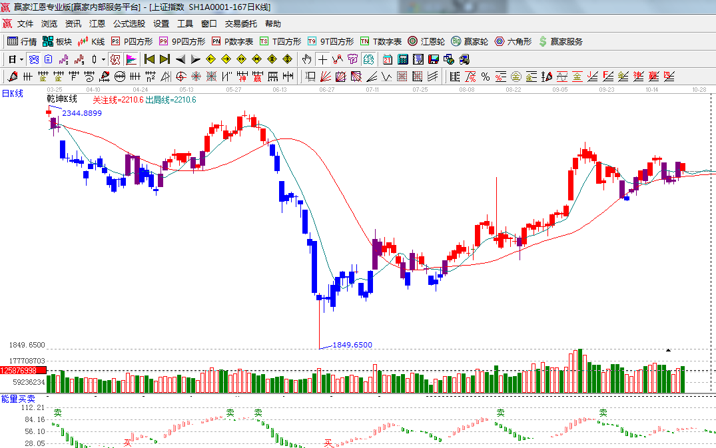Open the 江恩轮 Gann wheel tool
Viewport: 716px width, 448px height.
tap(426, 41)
